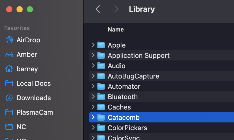The height and width of the screenshot is (140, 234).
Task: Expand the Apple folder disclosure arrow
Action: (x=93, y=45)
